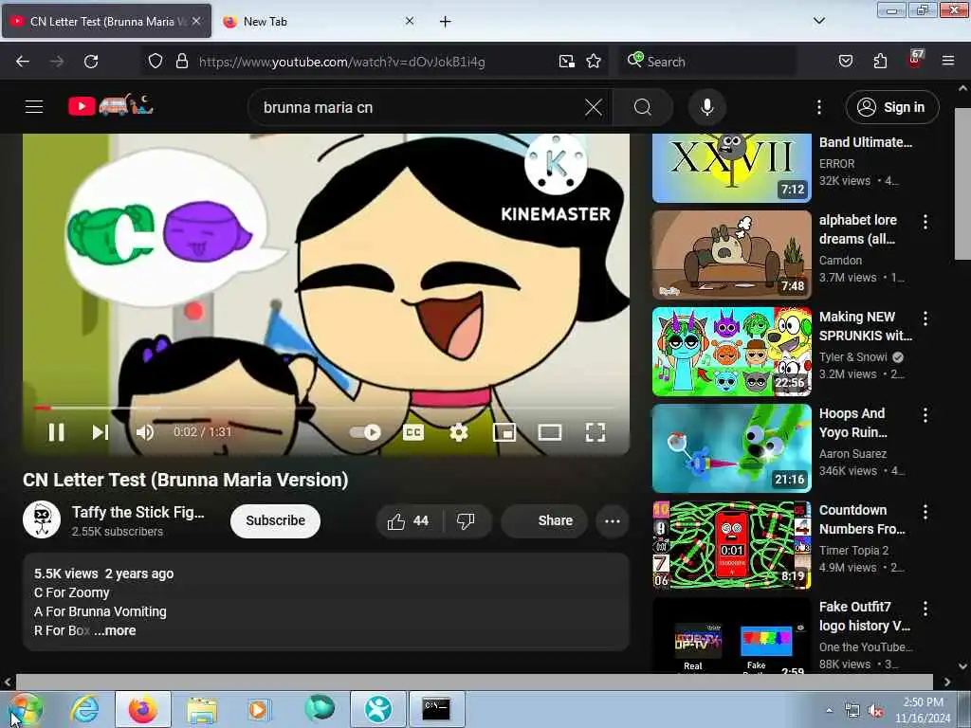The image size is (971, 728).
Task: Clear the YouTube search text
Action: 594,107
